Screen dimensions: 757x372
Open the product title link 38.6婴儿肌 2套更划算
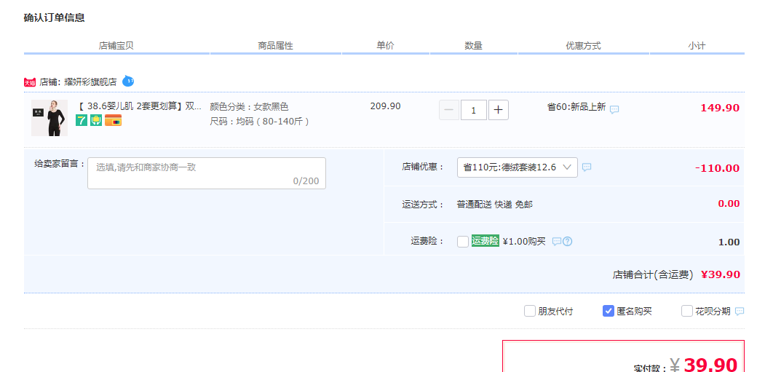(x=140, y=106)
